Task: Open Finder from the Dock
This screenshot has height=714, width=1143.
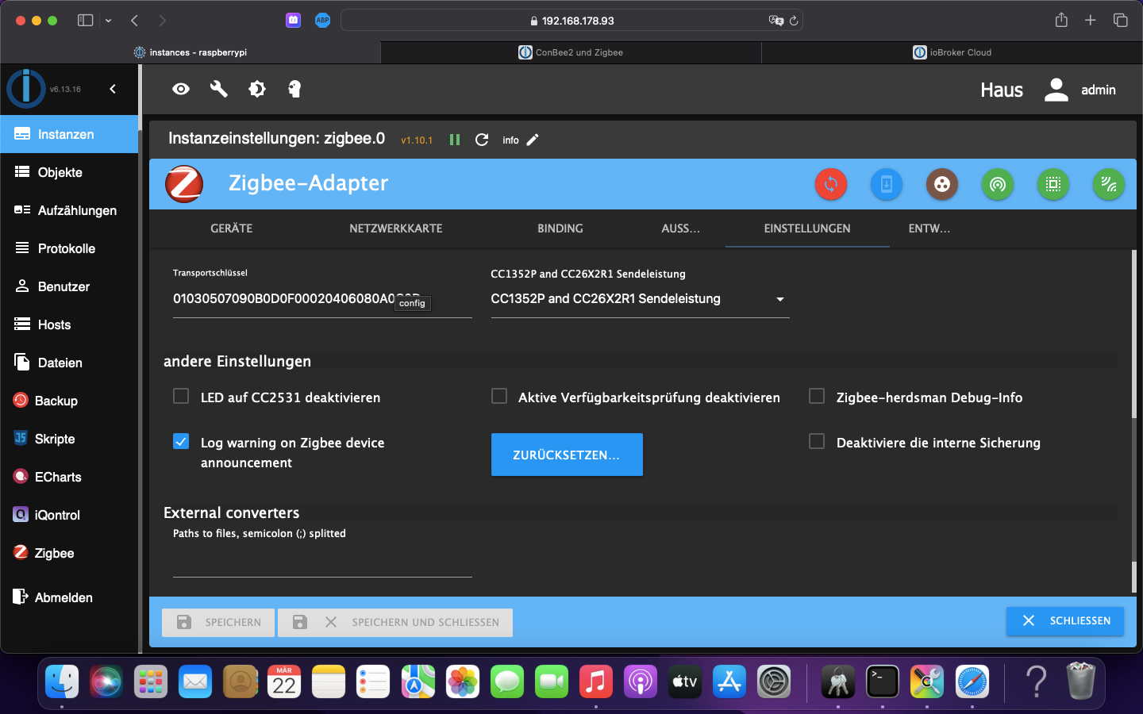Action: point(62,681)
